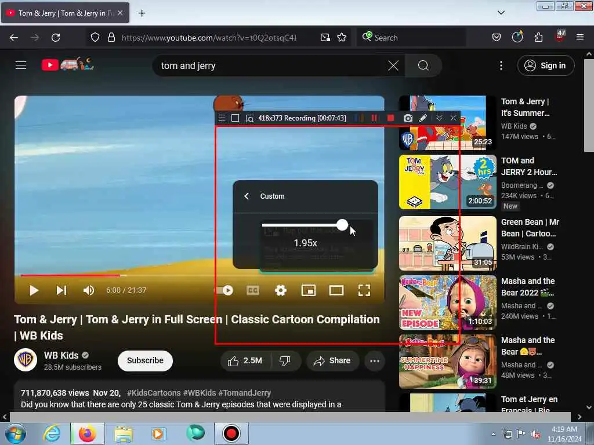Click the #KidsCartoons hashtag
The height and width of the screenshot is (445, 594).
pyautogui.click(x=153, y=393)
